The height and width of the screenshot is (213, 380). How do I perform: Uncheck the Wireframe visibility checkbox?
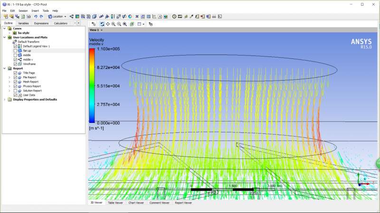[15, 64]
